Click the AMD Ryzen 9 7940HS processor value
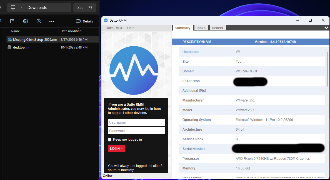 [273, 159]
